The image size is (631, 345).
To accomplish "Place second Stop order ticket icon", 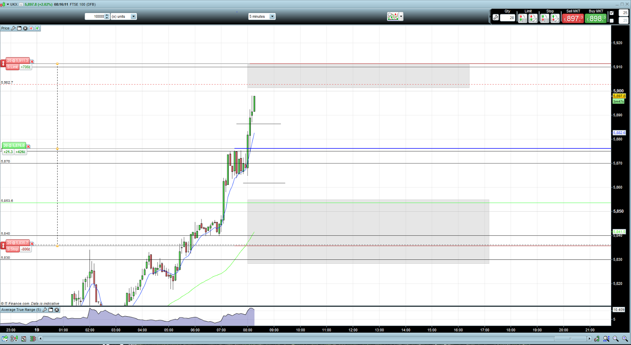I will [555, 18].
